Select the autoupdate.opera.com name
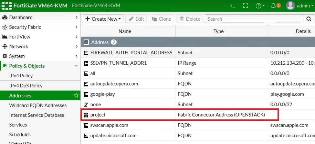Image resolution: width=315 pixels, height=144 pixels. tap(114, 84)
